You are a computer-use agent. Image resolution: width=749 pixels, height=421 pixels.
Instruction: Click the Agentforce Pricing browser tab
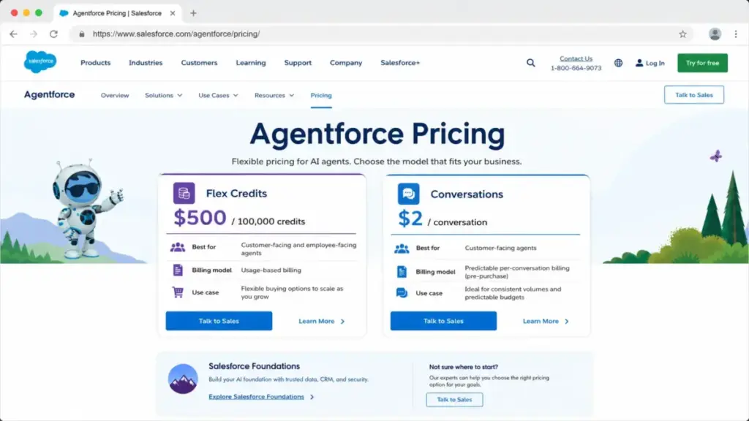tap(117, 13)
